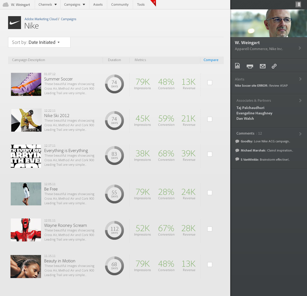Viewport: 307px width, 296px height.
Task: Click the 74 days ring for Nike Ski 2012
Action: point(114,121)
